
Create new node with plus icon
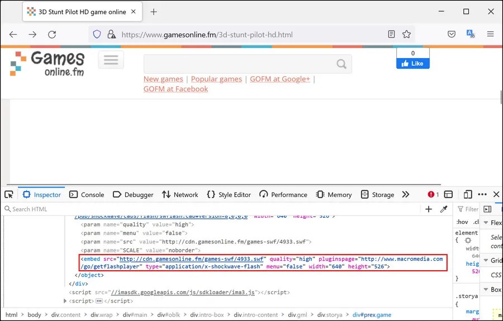click(x=429, y=209)
